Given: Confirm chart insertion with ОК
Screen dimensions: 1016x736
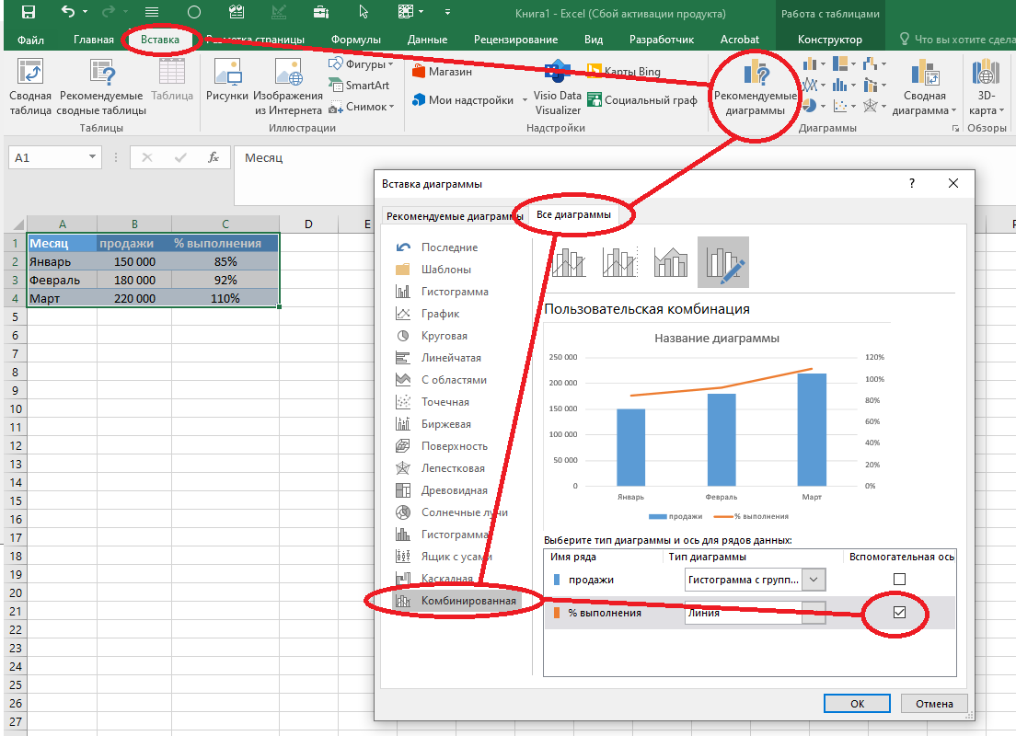Looking at the screenshot, I should click(857, 704).
